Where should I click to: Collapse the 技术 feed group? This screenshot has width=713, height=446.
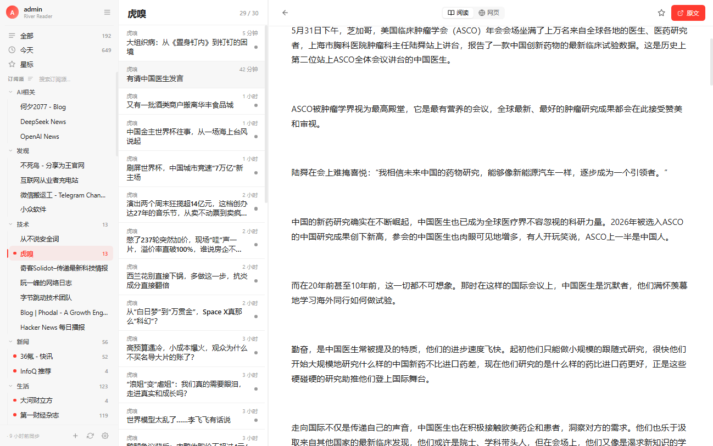point(11,224)
